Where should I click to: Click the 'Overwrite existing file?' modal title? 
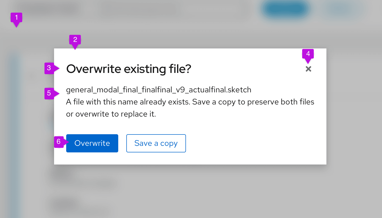point(129,69)
